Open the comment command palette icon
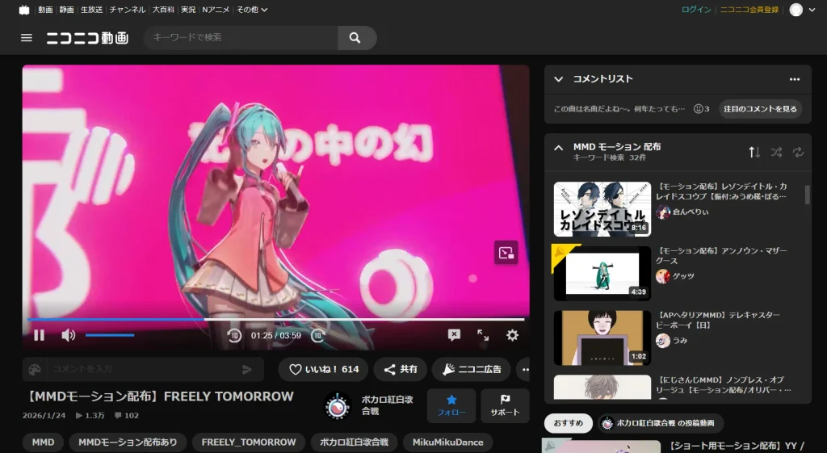Image resolution: width=827 pixels, height=453 pixels. point(35,369)
